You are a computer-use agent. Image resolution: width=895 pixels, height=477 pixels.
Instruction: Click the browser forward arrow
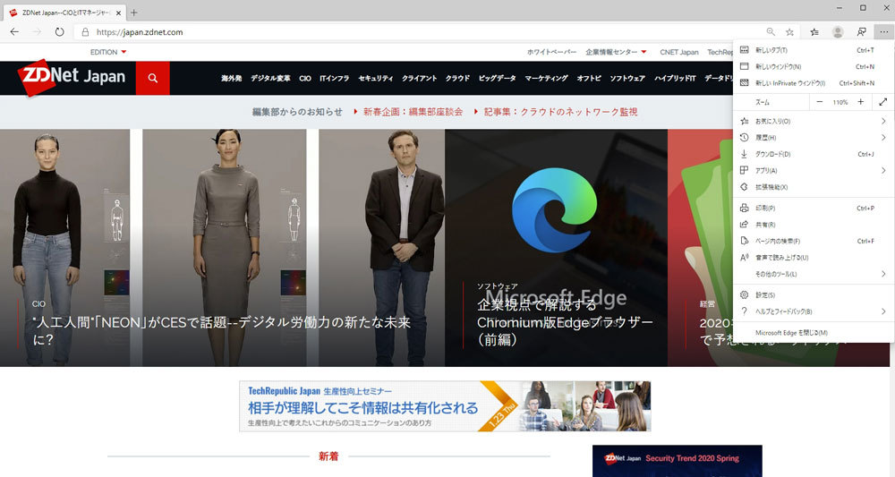point(37,32)
